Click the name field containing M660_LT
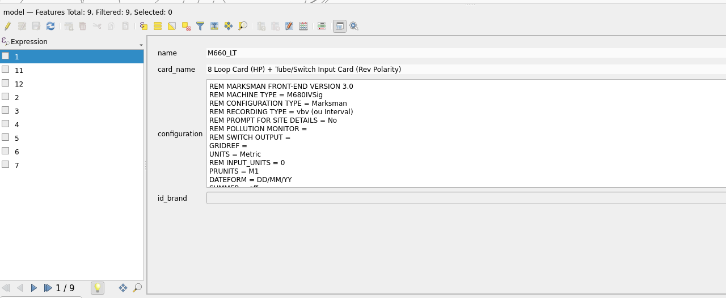726x298 pixels. click(466, 53)
